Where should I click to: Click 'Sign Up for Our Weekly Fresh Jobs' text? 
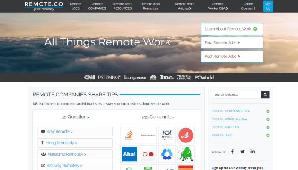pyautogui.click(x=238, y=168)
